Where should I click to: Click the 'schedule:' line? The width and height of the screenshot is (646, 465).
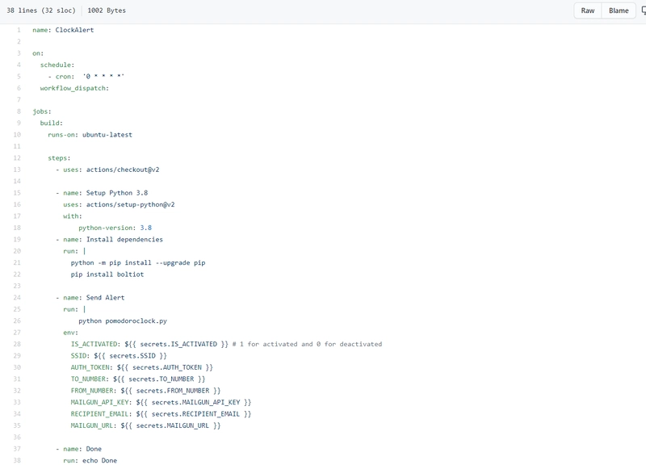(57, 65)
